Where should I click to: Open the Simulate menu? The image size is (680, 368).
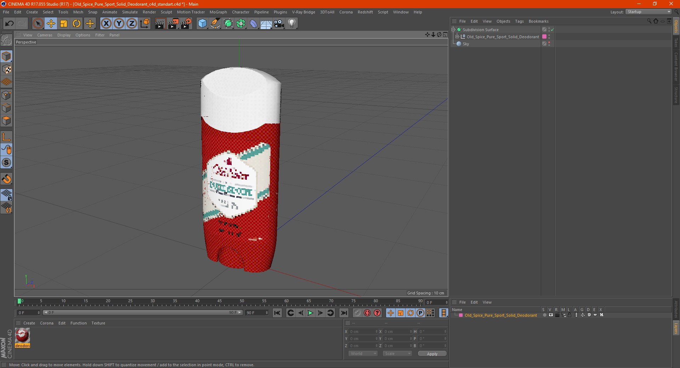click(x=130, y=12)
